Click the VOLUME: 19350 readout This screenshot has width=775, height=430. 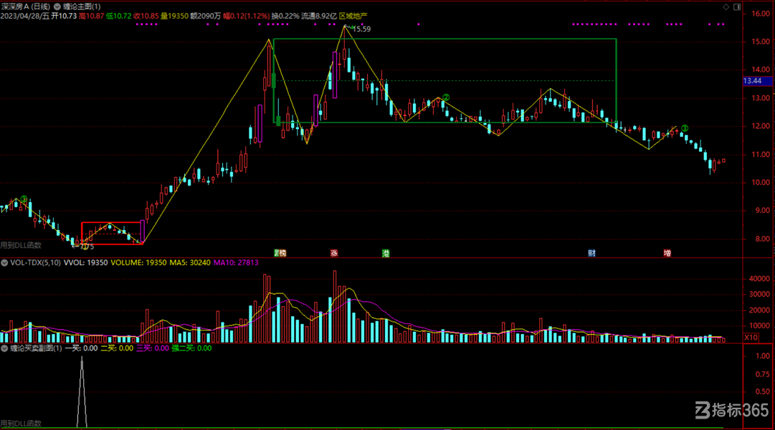pyautogui.click(x=138, y=263)
